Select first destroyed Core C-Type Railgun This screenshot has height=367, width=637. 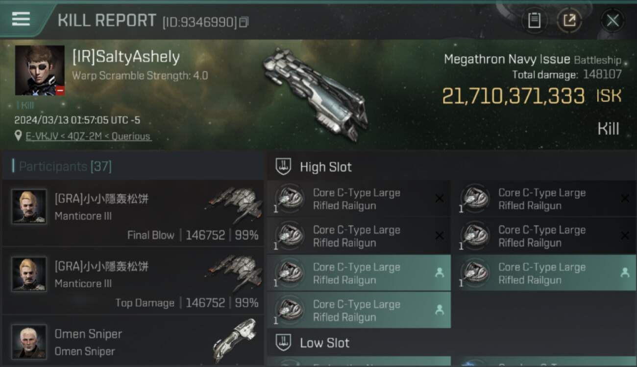pos(359,199)
